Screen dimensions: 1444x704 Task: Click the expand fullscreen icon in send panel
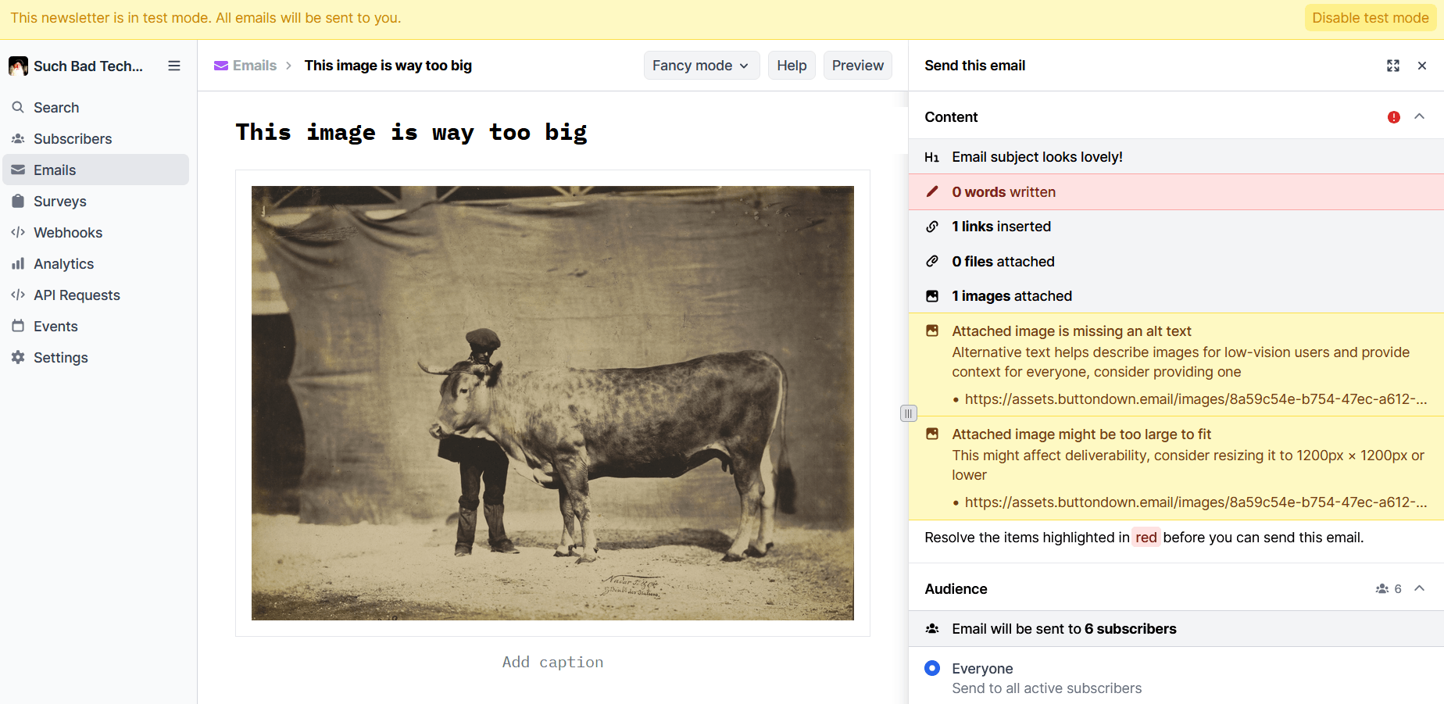tap(1393, 66)
